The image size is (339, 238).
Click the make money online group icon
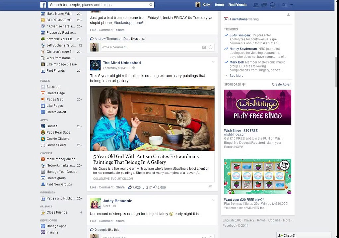[x=43, y=159]
